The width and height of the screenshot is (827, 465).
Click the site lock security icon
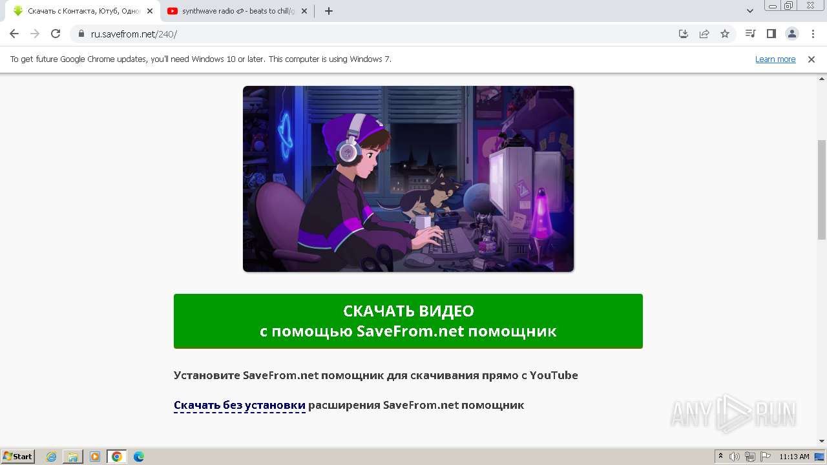81,34
